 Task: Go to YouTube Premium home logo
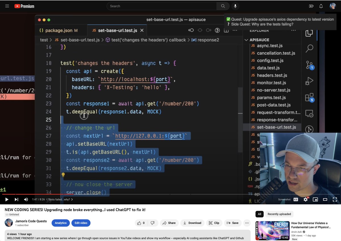pos(24,6)
